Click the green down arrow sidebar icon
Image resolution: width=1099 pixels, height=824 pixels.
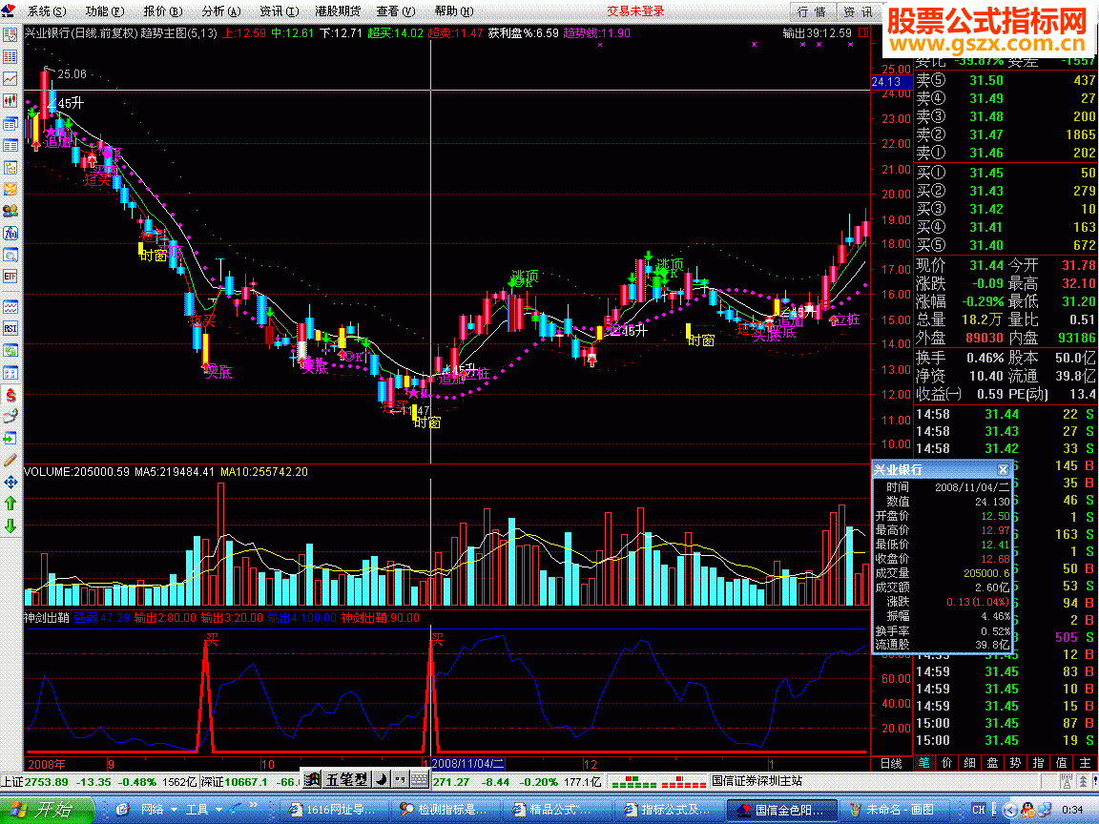(10, 525)
